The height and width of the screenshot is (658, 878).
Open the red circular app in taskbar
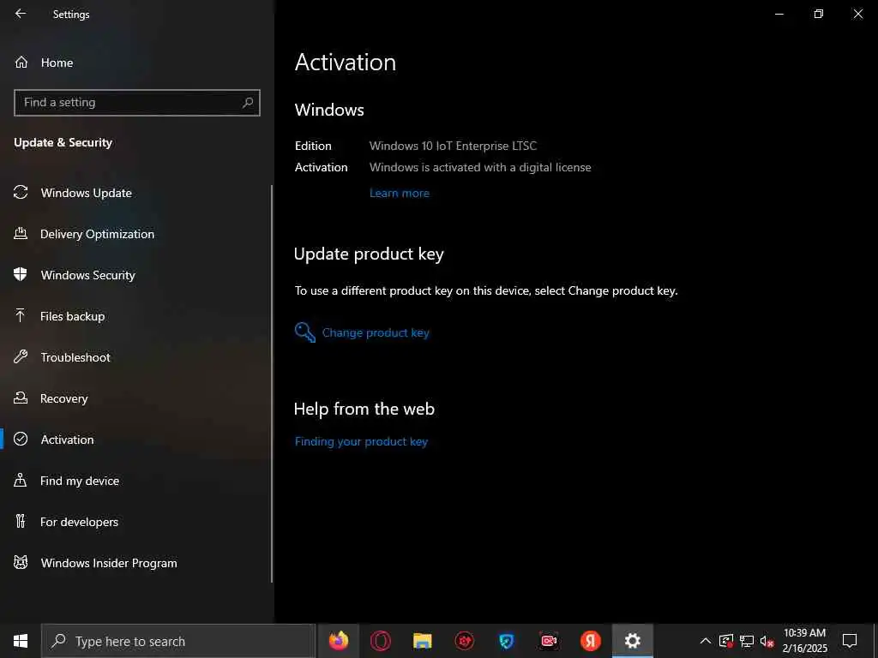464,641
